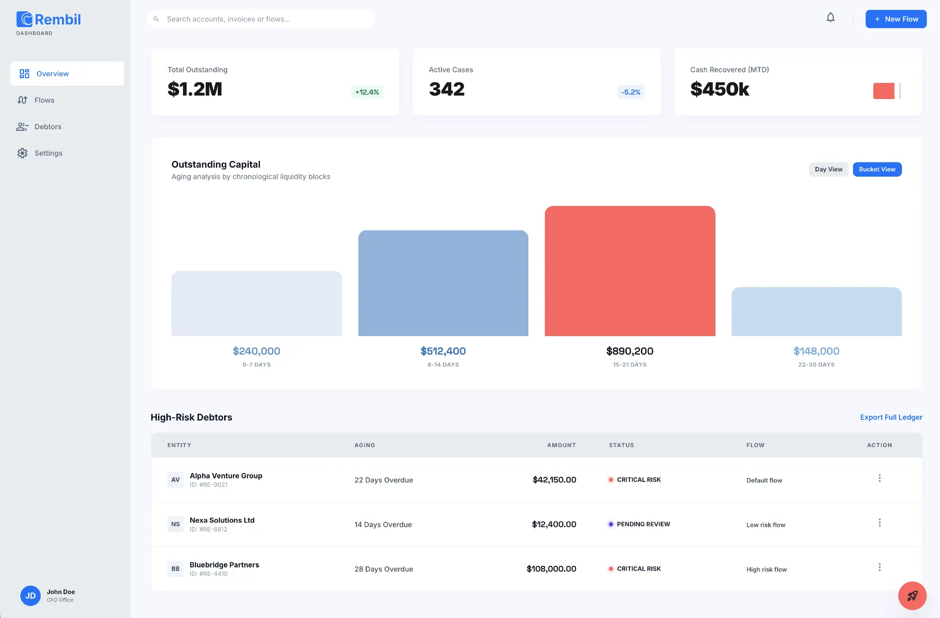Select the Bucket View toggle
940x618 pixels.
(x=877, y=169)
